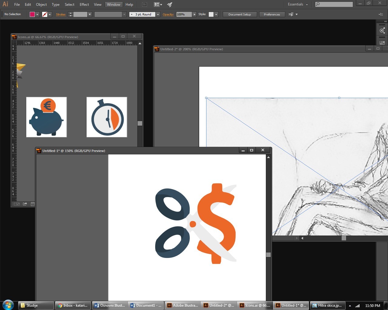Click the Illustrator Ai logo icon
The width and height of the screenshot is (388, 310).
[5, 4]
